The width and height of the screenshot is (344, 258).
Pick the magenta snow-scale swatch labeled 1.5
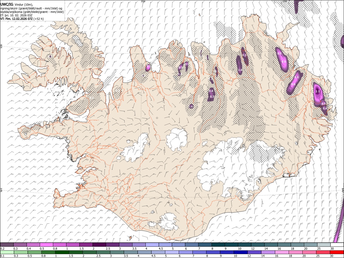point(86,245)
